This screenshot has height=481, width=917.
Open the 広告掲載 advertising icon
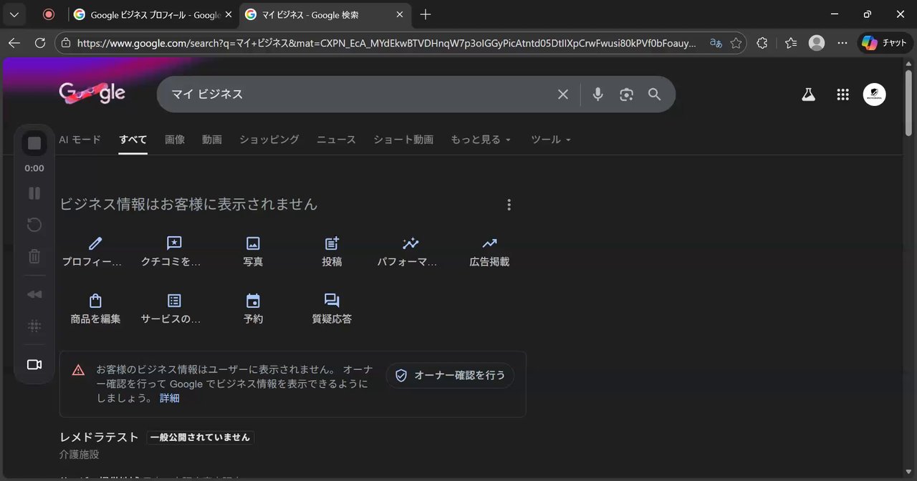click(x=489, y=244)
